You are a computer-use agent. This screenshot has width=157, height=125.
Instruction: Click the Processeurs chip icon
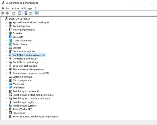click(10, 113)
